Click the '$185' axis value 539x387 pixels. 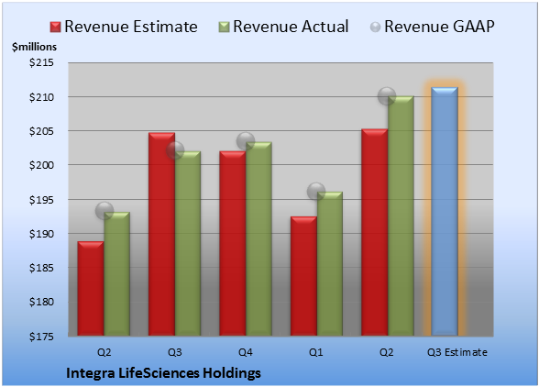[42, 268]
